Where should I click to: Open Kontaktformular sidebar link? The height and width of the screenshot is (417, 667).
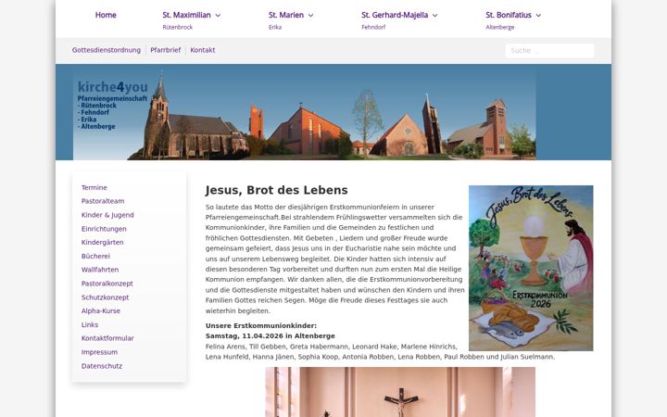pos(107,338)
